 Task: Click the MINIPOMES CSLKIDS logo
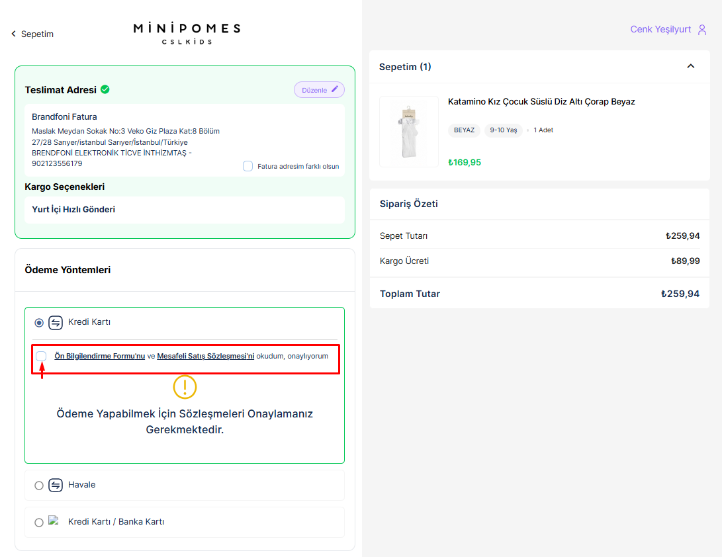coord(187,33)
